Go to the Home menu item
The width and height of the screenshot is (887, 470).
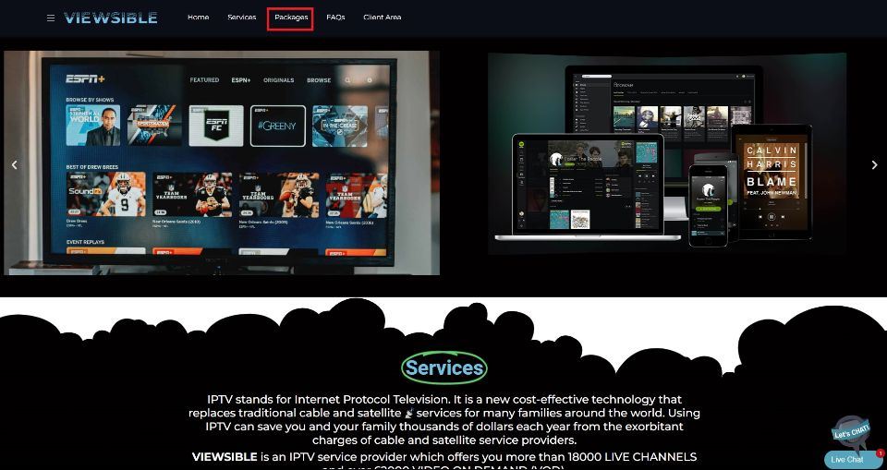click(x=198, y=18)
